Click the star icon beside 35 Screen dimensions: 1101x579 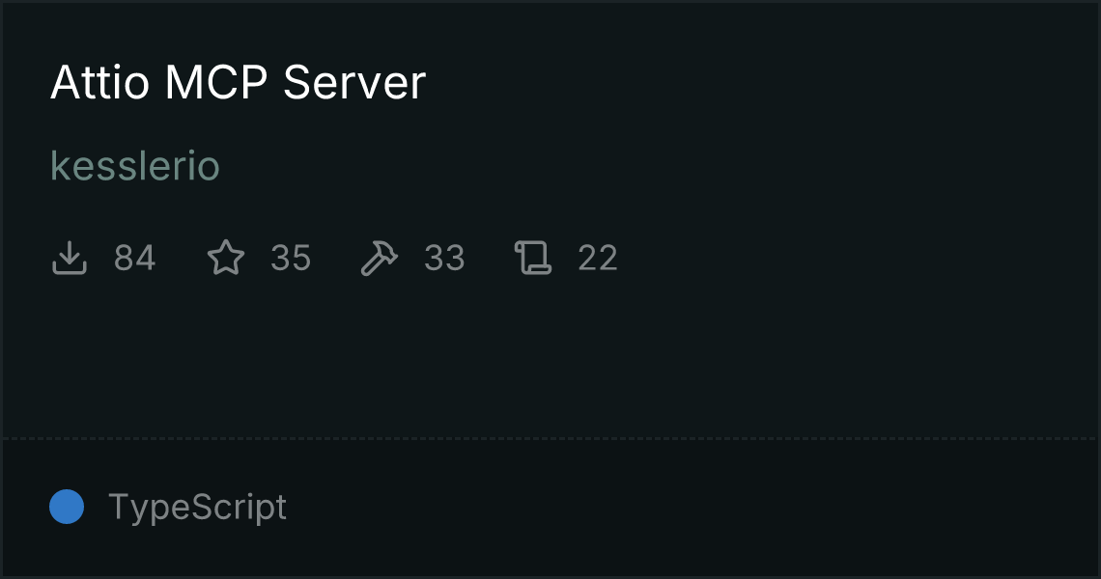click(x=226, y=258)
